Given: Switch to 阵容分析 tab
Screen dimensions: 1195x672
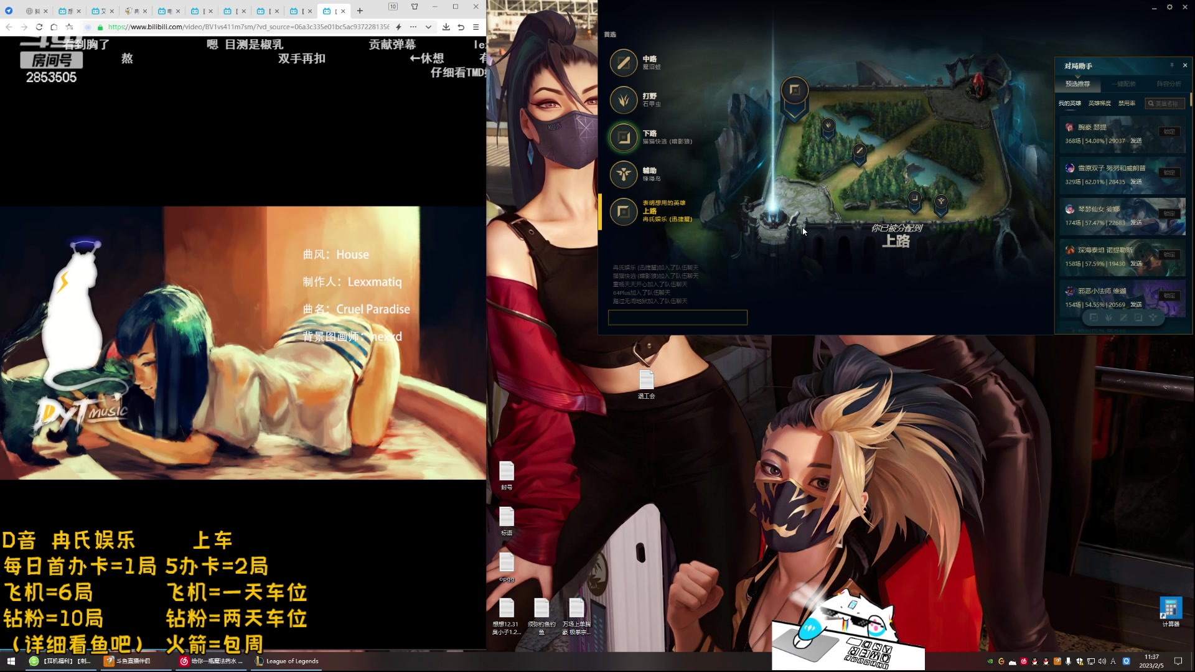Looking at the screenshot, I should [x=1169, y=84].
